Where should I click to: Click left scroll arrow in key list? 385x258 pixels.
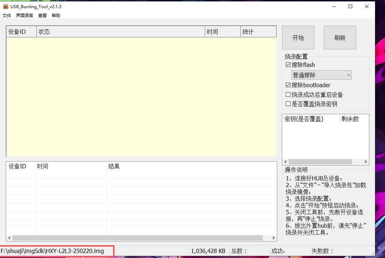[285, 162]
